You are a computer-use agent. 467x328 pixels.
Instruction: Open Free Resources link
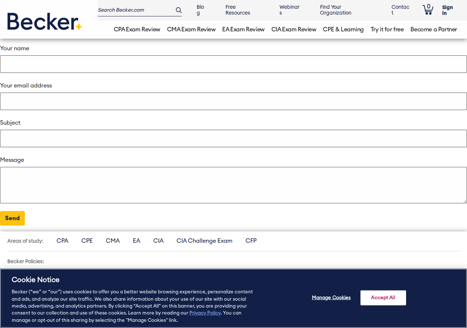pos(238,10)
